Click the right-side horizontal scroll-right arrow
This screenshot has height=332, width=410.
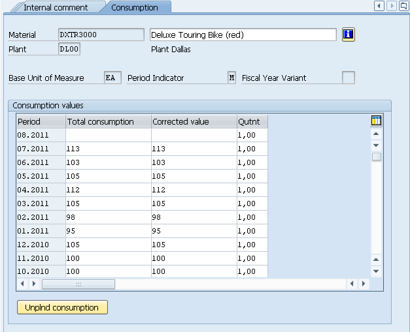364,284
